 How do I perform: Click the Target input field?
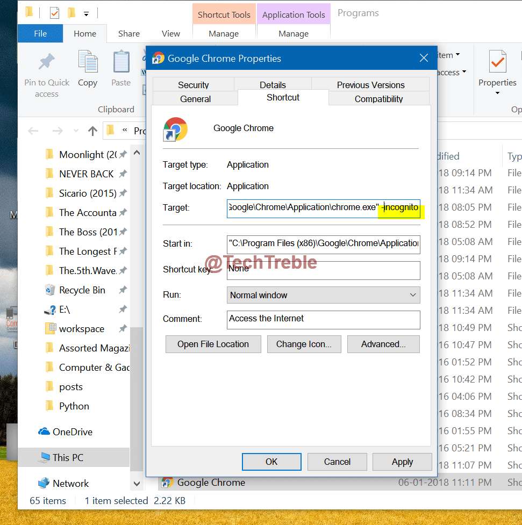323,208
